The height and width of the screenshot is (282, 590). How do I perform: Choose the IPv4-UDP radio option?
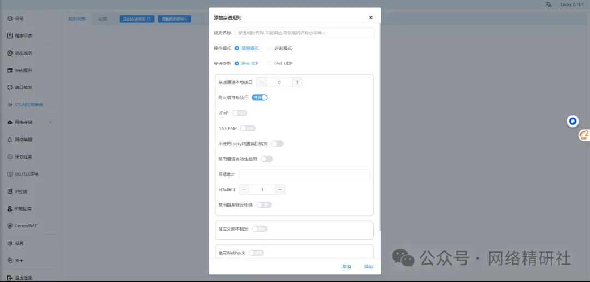pos(270,63)
